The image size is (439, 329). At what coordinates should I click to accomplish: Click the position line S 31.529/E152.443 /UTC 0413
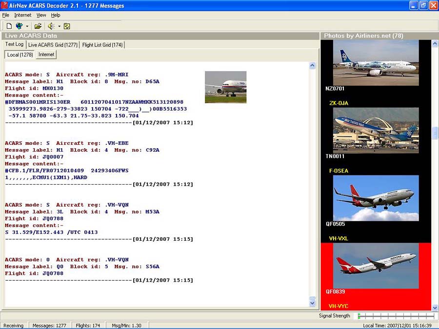(52, 232)
